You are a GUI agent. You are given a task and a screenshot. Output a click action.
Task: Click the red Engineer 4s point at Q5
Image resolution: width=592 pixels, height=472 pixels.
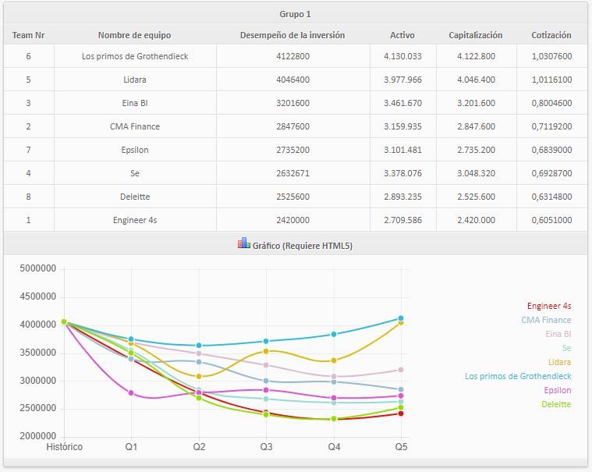click(x=401, y=413)
